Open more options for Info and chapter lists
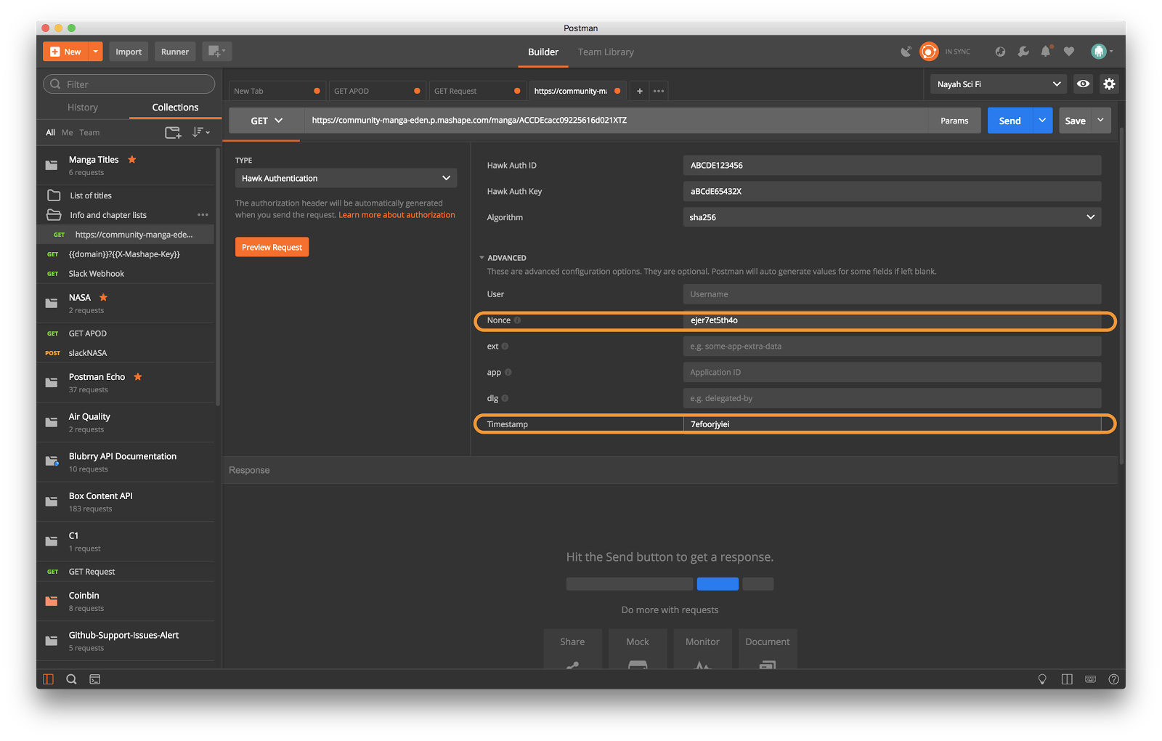Viewport: 1162px width, 741px height. (203, 215)
